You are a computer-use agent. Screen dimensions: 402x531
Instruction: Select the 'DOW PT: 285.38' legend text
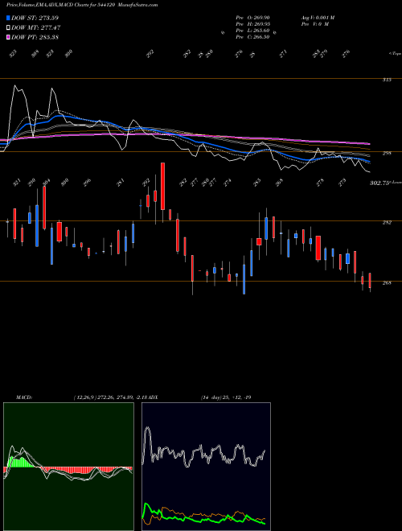[35, 37]
